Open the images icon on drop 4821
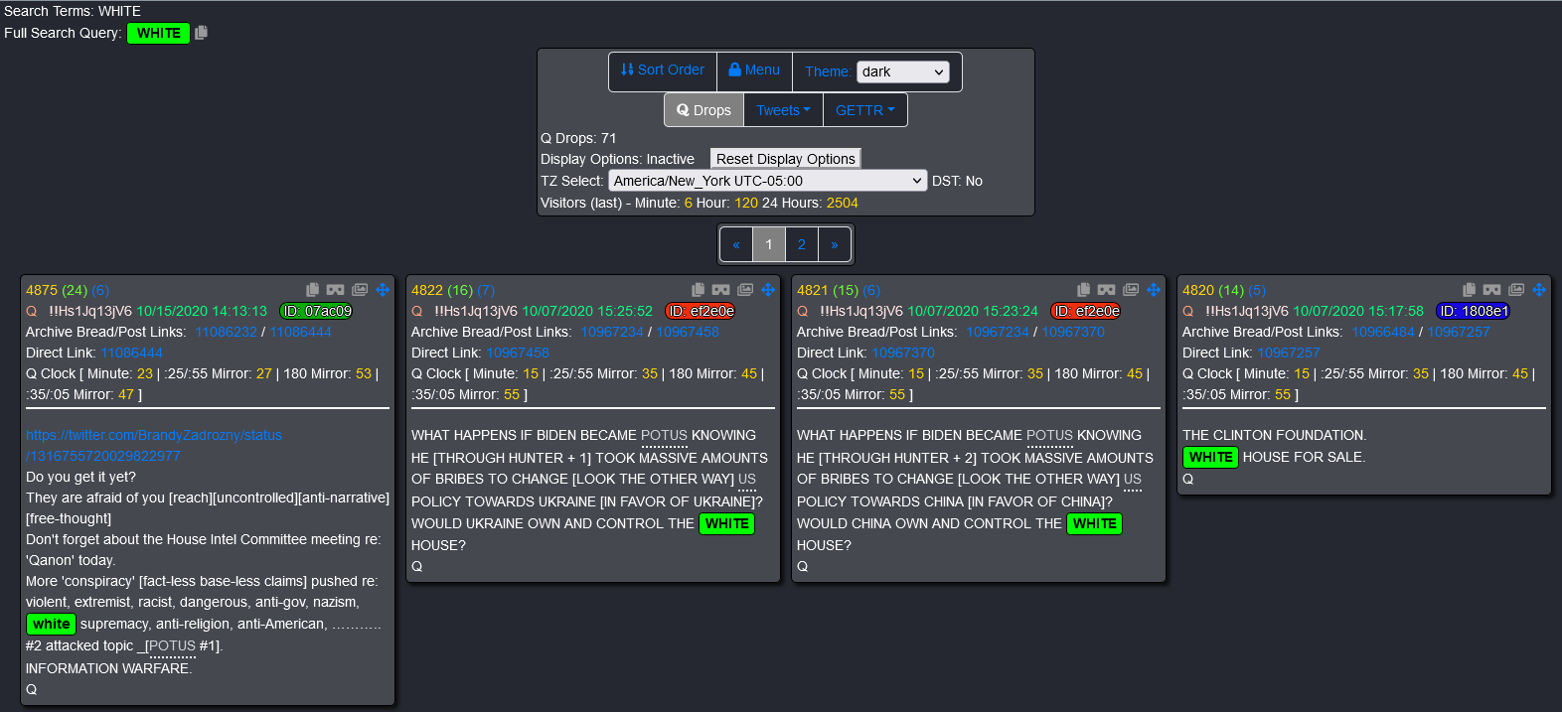 (1131, 290)
